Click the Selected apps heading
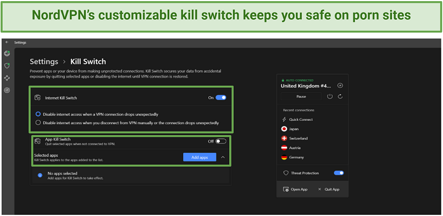This screenshot has height=216, width=443. click(x=46, y=156)
